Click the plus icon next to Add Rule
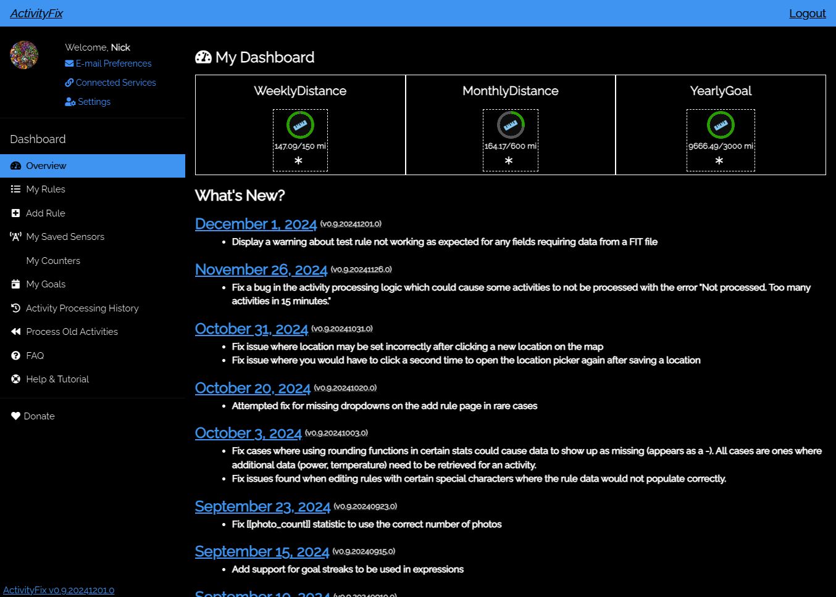Viewport: 836px width, 597px height. point(15,213)
